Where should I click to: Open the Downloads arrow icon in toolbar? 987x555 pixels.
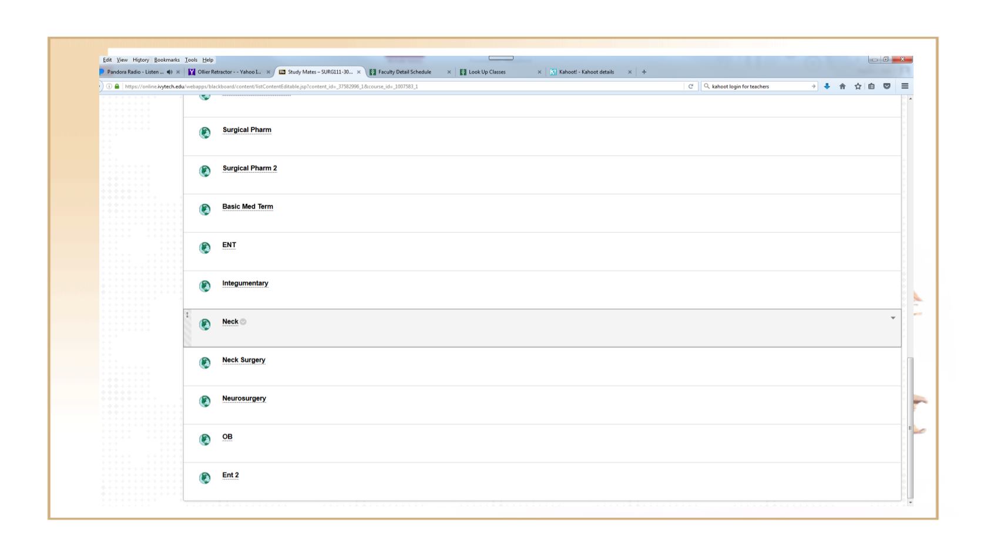point(827,86)
